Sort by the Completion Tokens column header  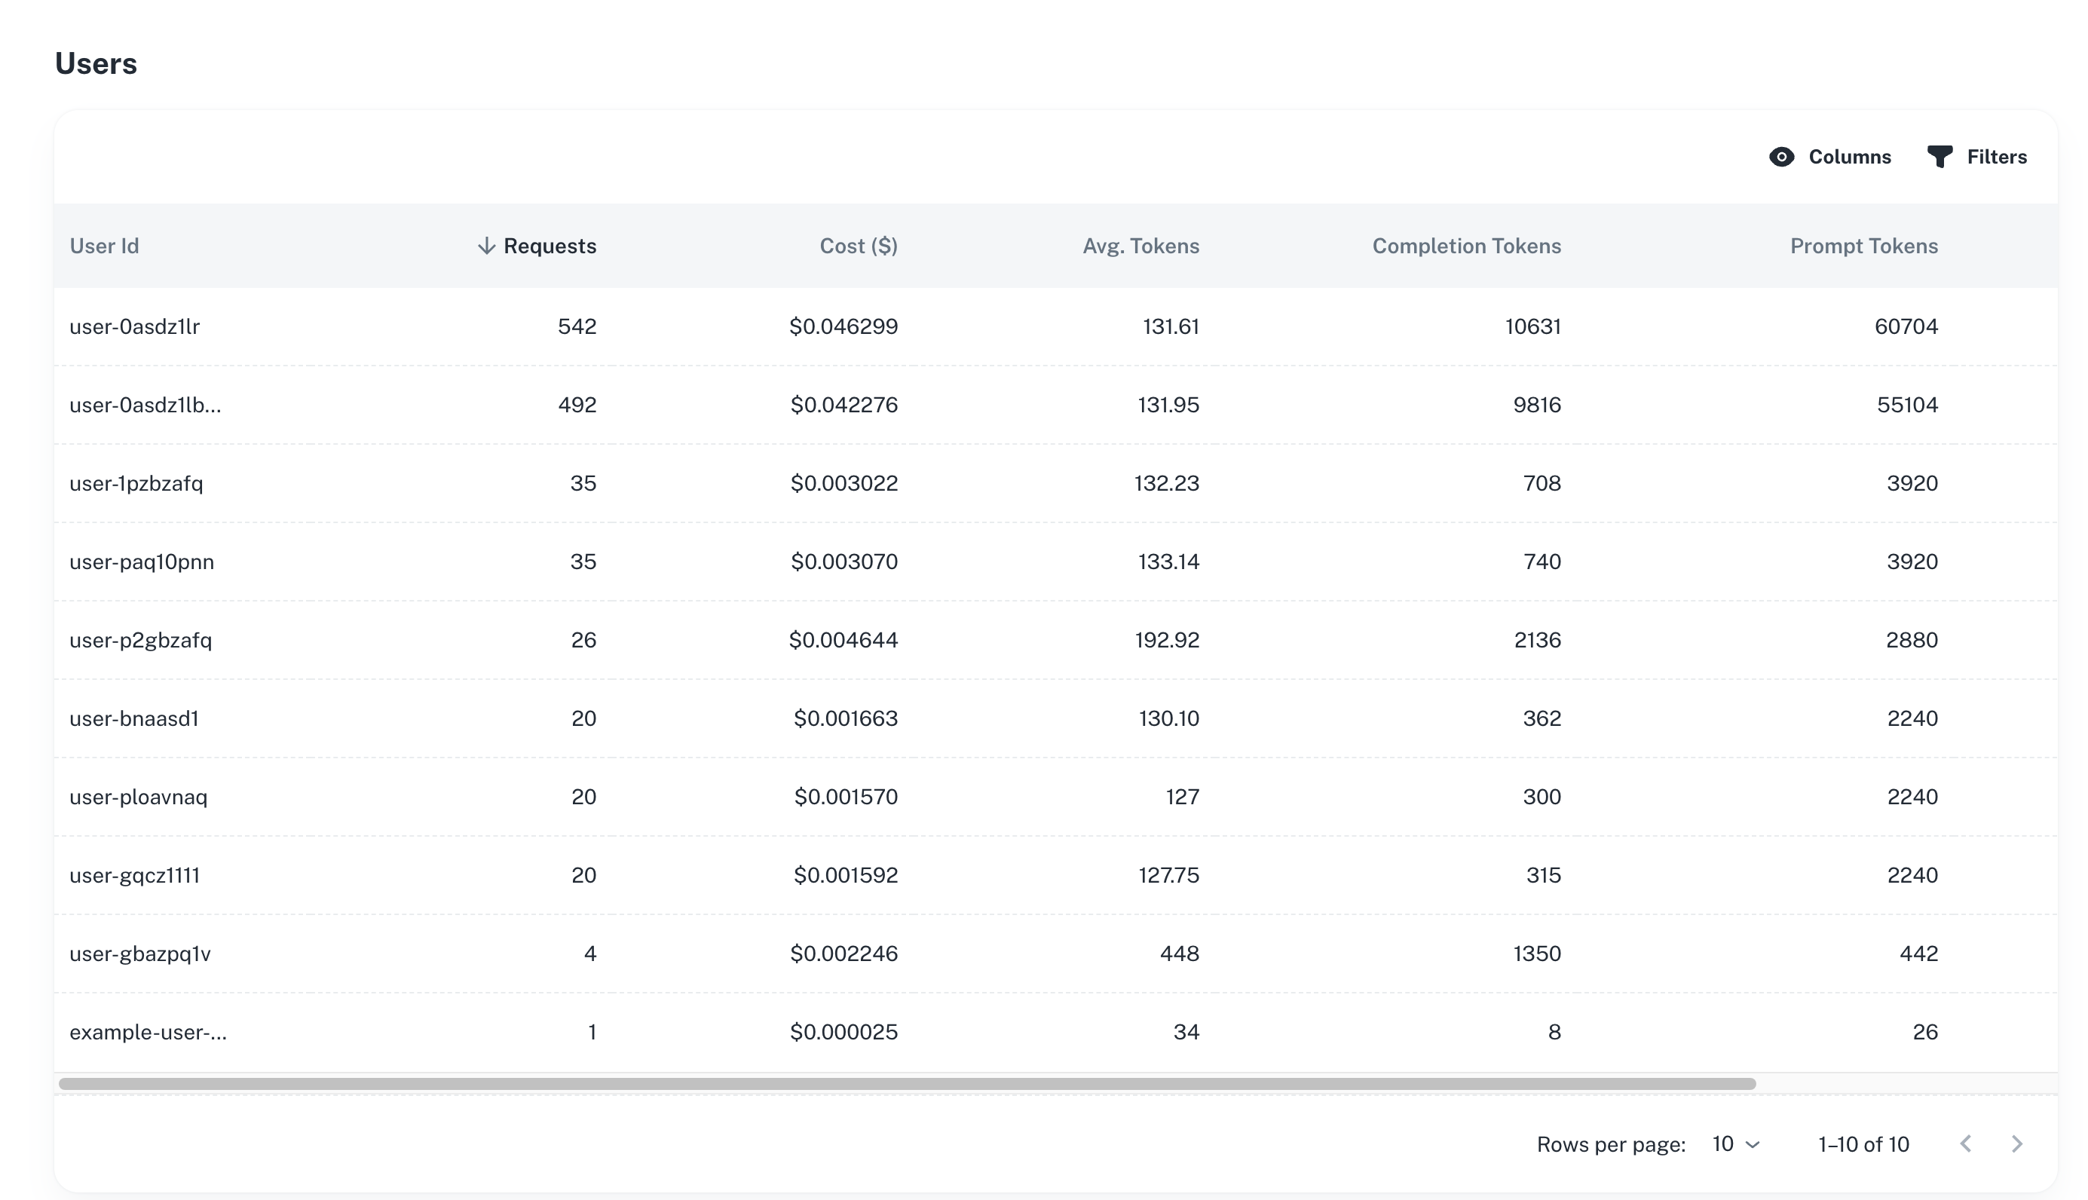tap(1466, 246)
